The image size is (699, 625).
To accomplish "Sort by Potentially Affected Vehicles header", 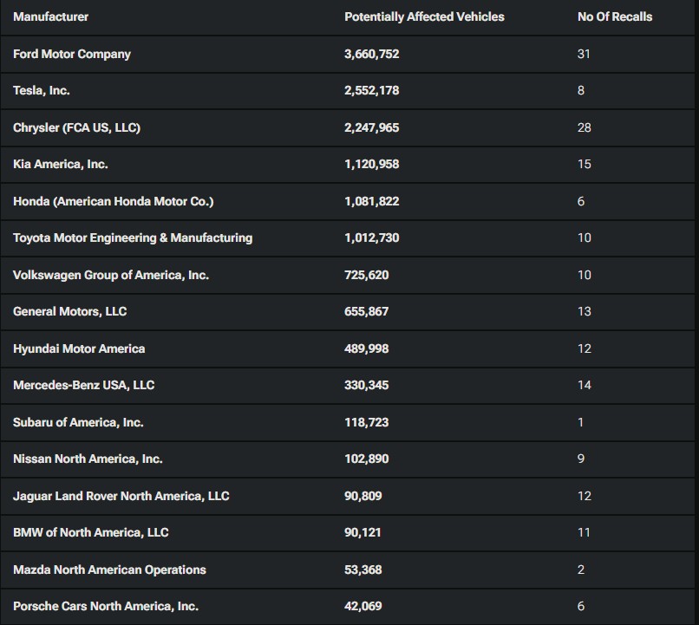I will [424, 16].
